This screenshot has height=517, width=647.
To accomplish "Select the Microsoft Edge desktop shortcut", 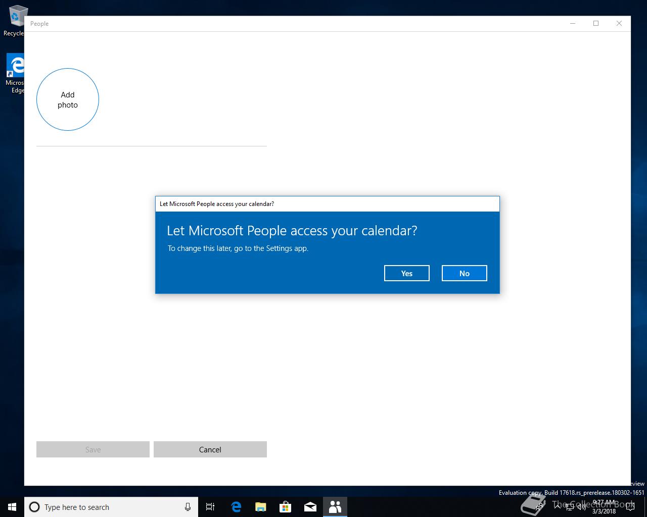I will [x=15, y=74].
